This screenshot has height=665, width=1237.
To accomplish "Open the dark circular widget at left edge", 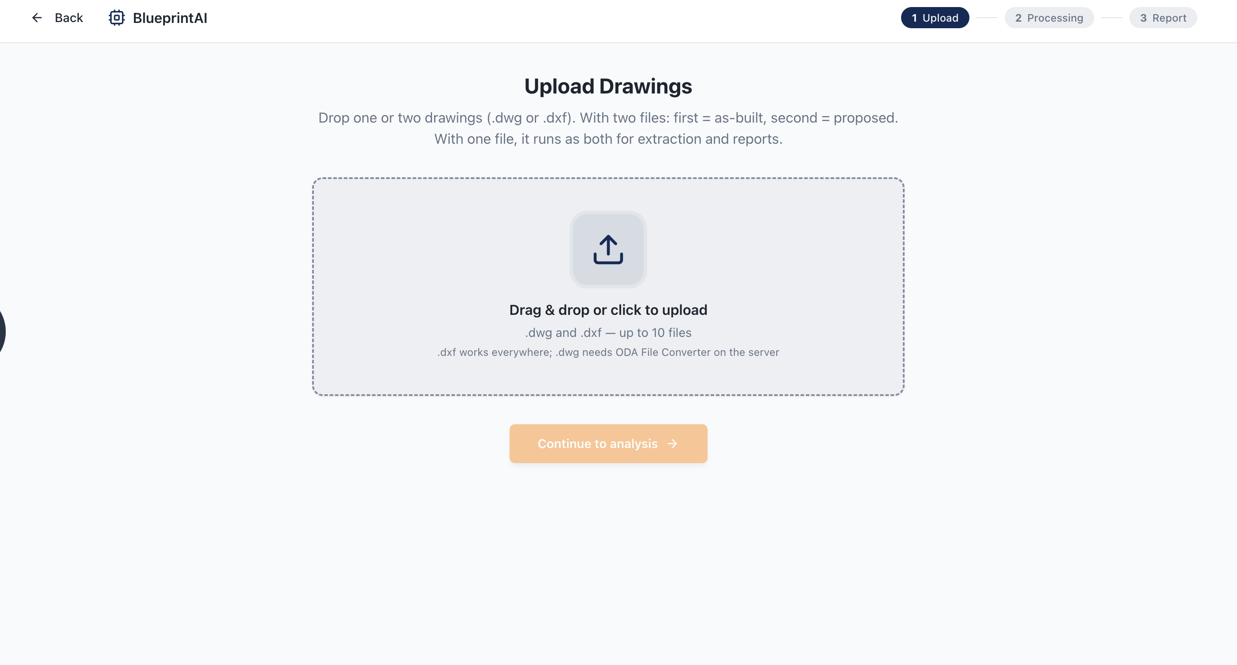I will [2, 331].
